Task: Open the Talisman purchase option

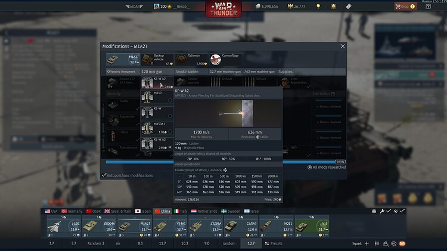Action: [x=191, y=60]
